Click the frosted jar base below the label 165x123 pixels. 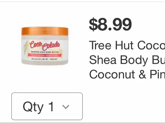[45, 63]
